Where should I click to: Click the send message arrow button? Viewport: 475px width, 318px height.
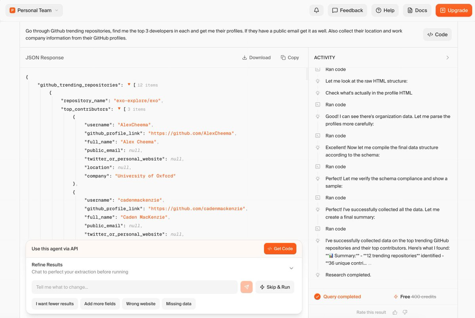(x=246, y=287)
